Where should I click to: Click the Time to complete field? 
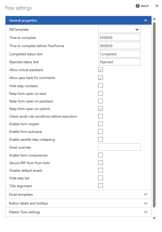point(119,37)
